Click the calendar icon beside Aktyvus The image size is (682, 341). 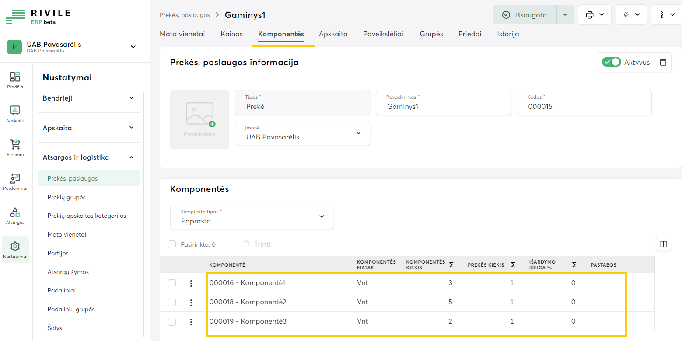[x=663, y=62]
